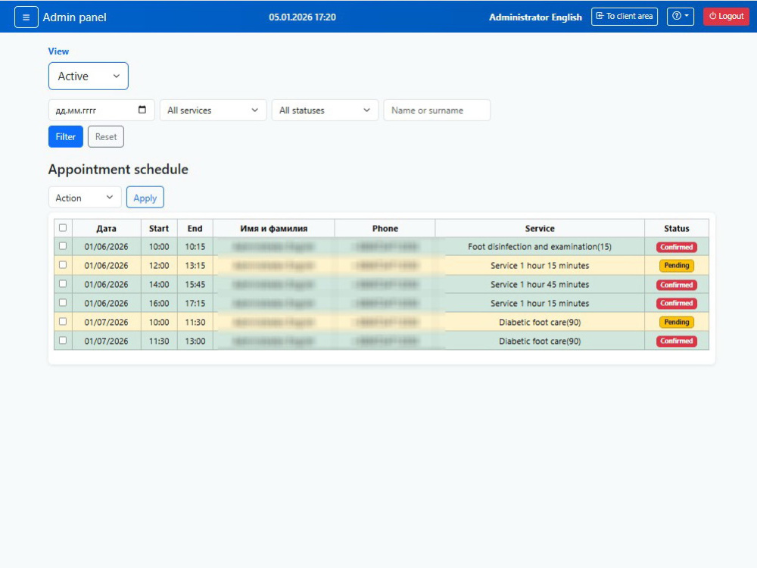Open the calendar picker icon in date field
The image size is (757, 568).
coord(142,110)
